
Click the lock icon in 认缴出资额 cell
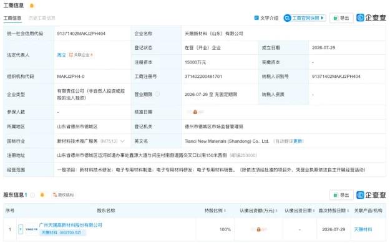tap(258, 229)
